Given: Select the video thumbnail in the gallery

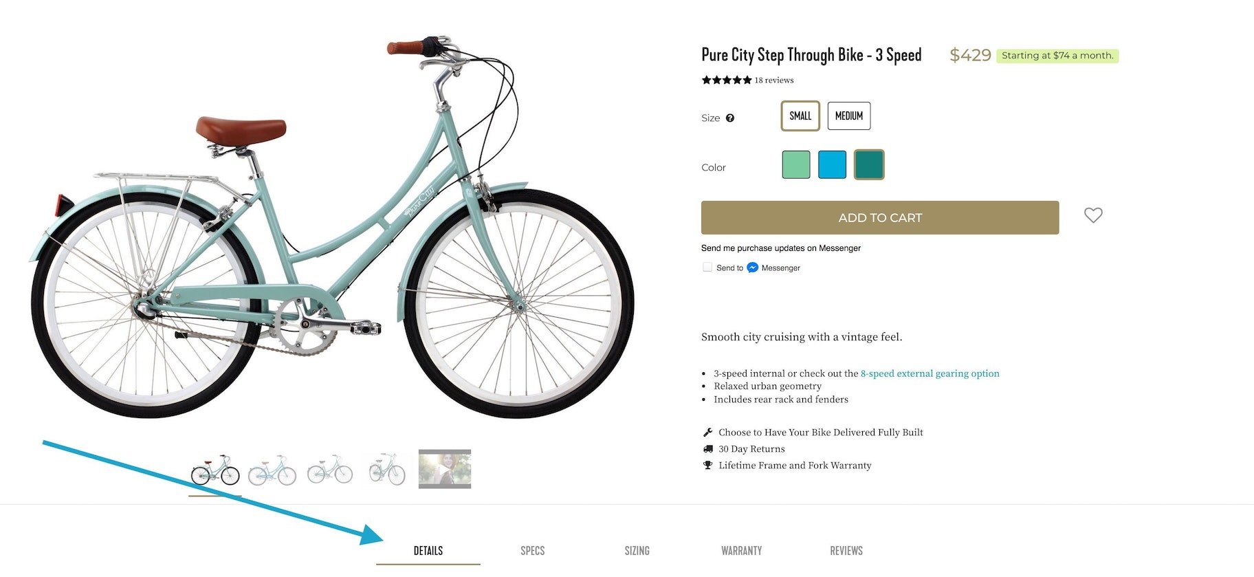Looking at the screenshot, I should pyautogui.click(x=445, y=469).
